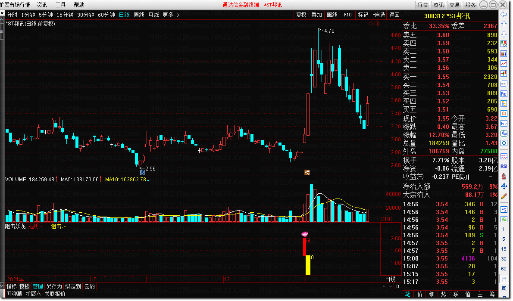513x301 pixels.
Task: Click the 开弹幕 button at bottom left
Action: tap(15, 294)
